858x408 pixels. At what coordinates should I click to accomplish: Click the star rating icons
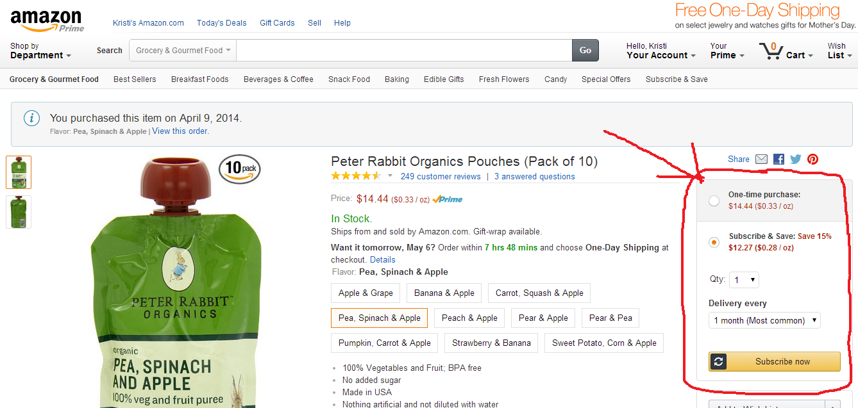pyautogui.click(x=356, y=176)
